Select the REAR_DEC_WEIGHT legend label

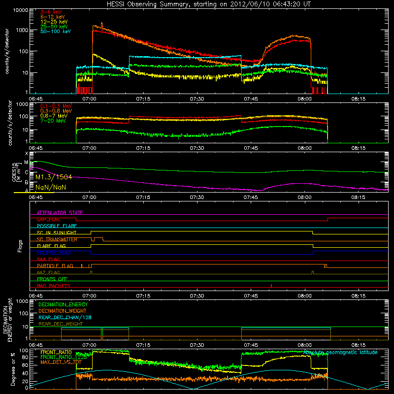point(61,324)
